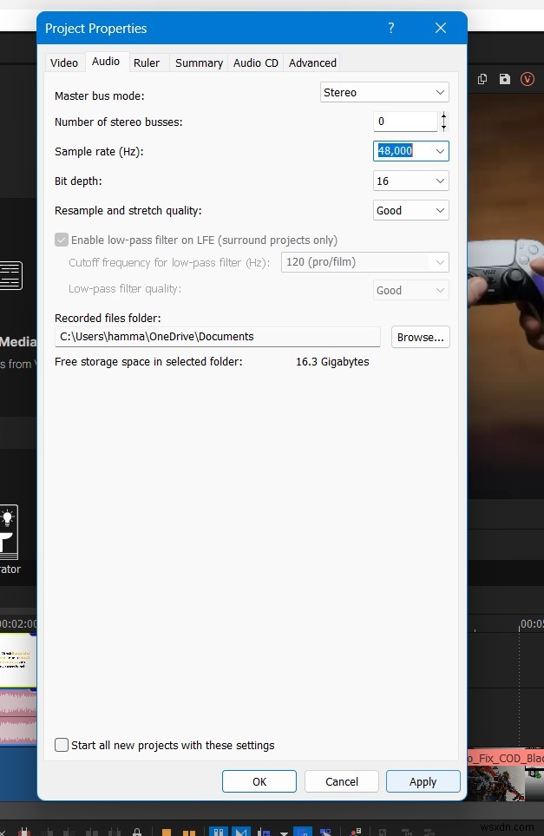
Task: Click the Recorded files folder label
Action: pos(108,318)
